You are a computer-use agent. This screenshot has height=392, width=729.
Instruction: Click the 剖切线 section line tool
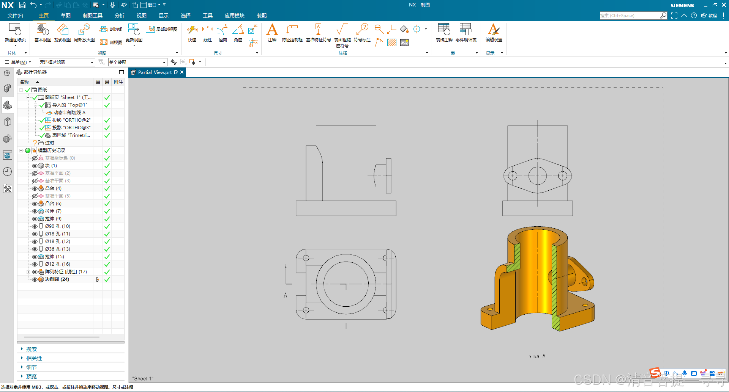111,29
